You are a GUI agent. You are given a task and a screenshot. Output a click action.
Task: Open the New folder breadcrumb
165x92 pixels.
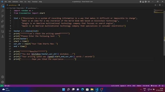(21, 8)
